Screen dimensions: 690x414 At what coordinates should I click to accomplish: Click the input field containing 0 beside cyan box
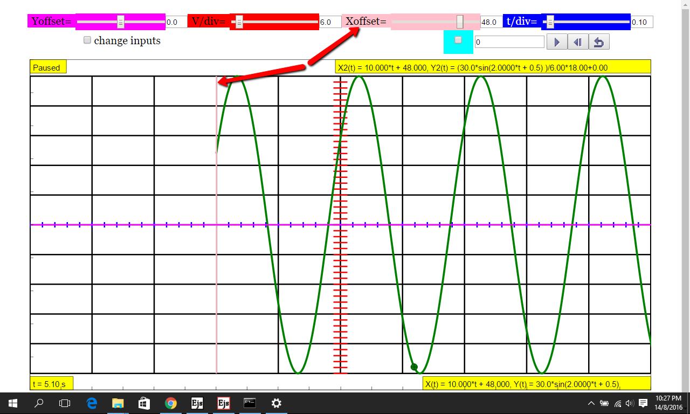[x=509, y=42]
